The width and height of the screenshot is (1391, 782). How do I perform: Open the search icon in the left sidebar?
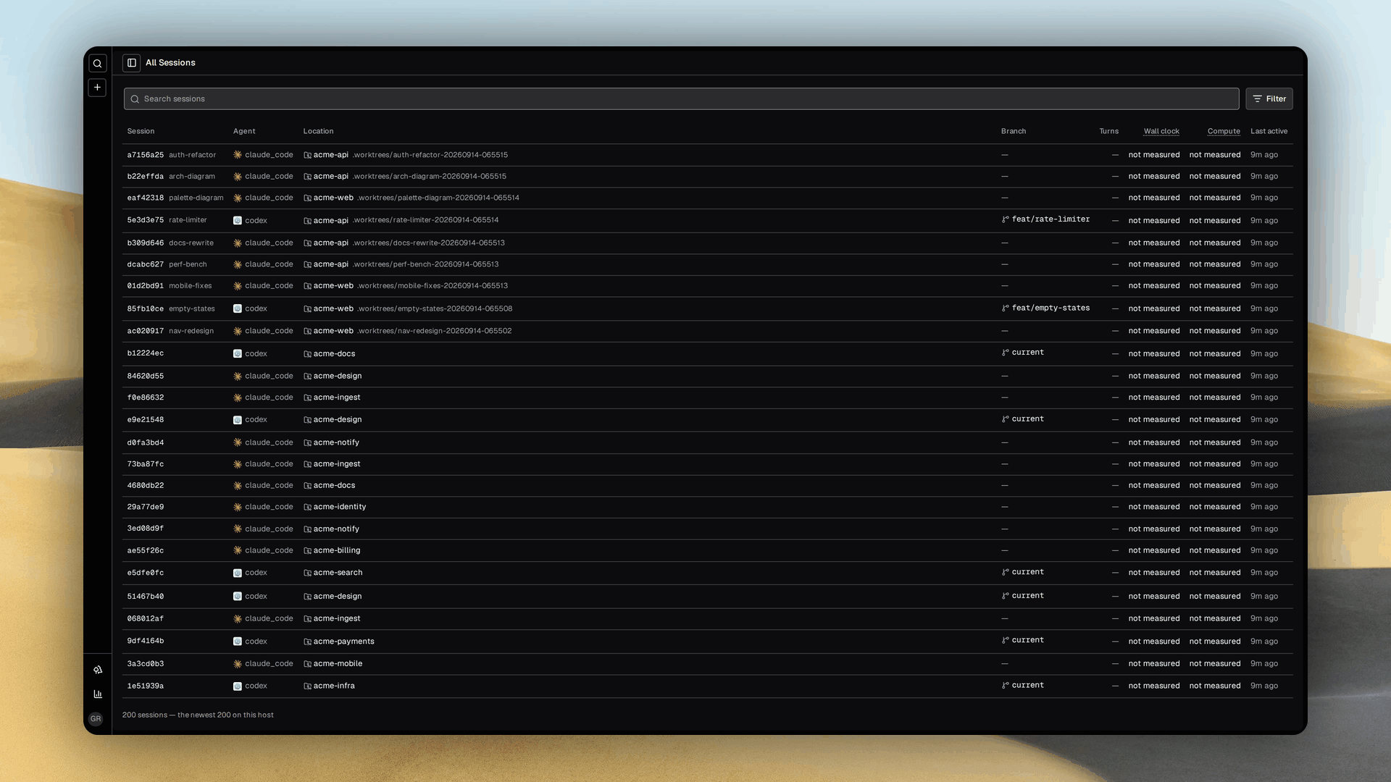pos(97,64)
